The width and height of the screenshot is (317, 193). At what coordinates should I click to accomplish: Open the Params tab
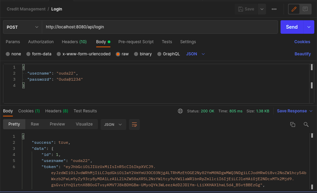tap(13, 42)
